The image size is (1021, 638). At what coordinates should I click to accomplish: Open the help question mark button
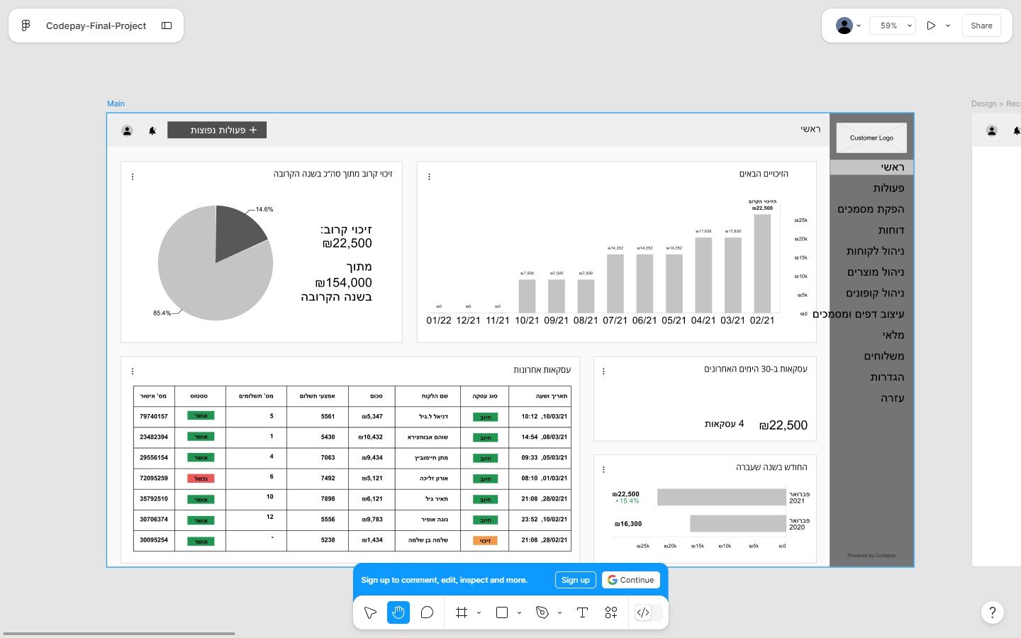pos(993,612)
